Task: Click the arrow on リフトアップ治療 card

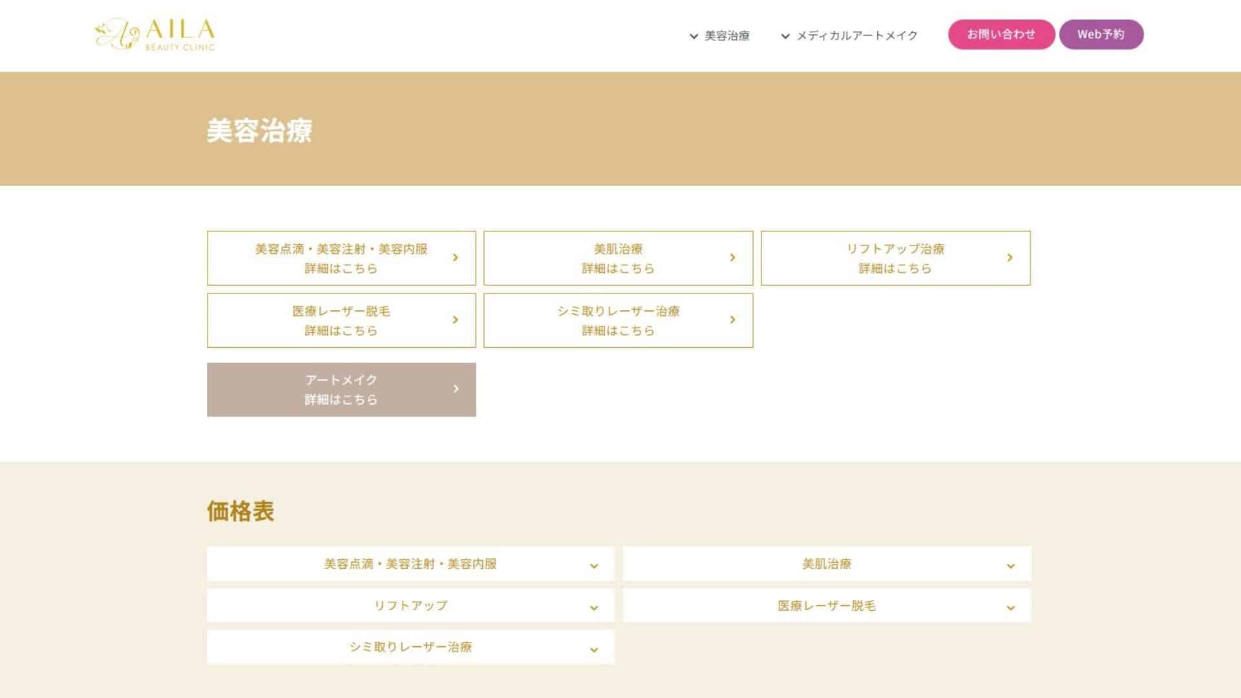Action: (1010, 257)
